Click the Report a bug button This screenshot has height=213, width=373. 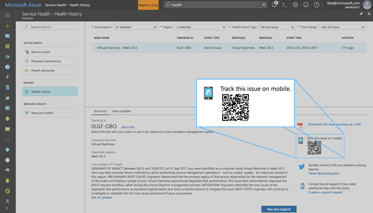(x=148, y=5)
